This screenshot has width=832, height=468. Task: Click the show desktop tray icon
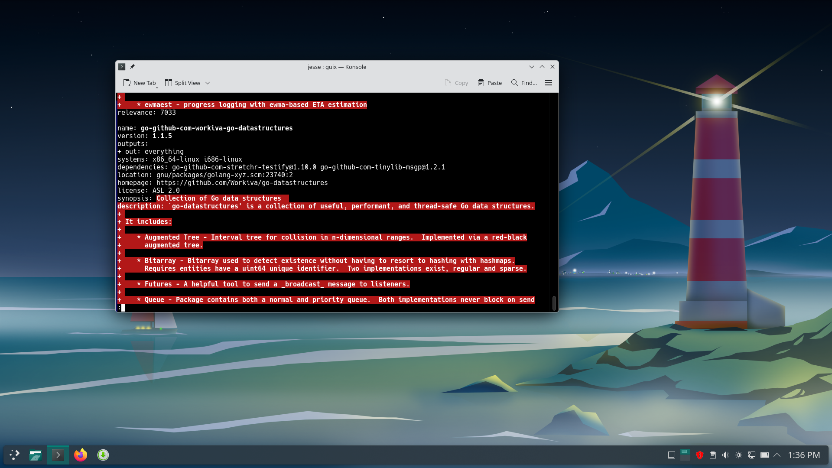[x=672, y=455]
